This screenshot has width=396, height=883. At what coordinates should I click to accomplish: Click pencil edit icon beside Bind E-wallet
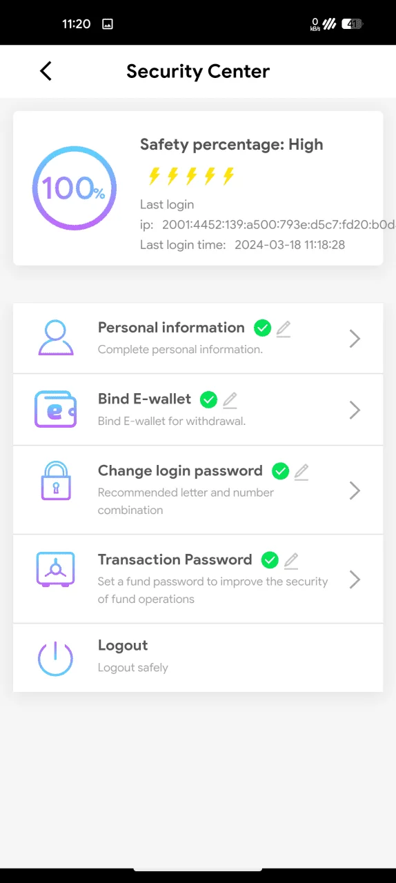point(230,400)
